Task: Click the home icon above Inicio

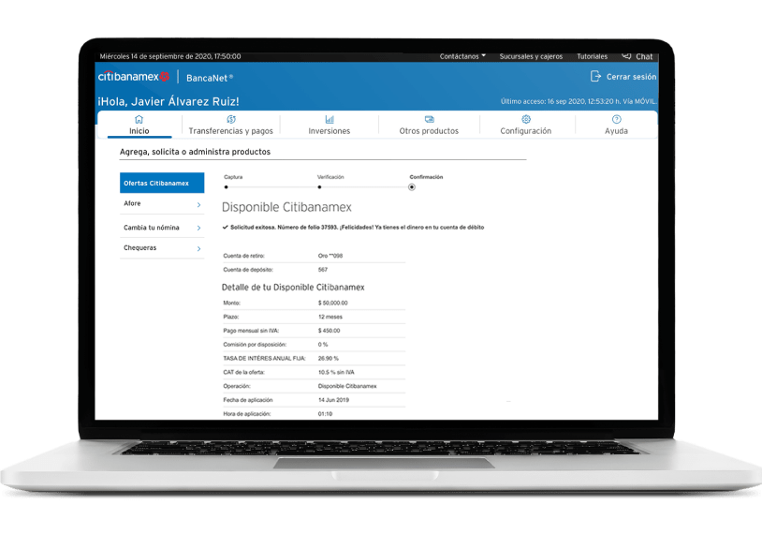Action: 139,119
